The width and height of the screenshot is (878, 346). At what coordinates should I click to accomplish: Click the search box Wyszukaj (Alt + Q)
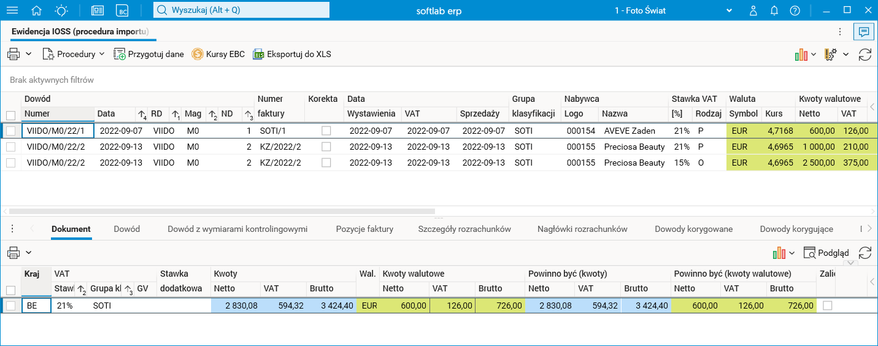pos(241,10)
